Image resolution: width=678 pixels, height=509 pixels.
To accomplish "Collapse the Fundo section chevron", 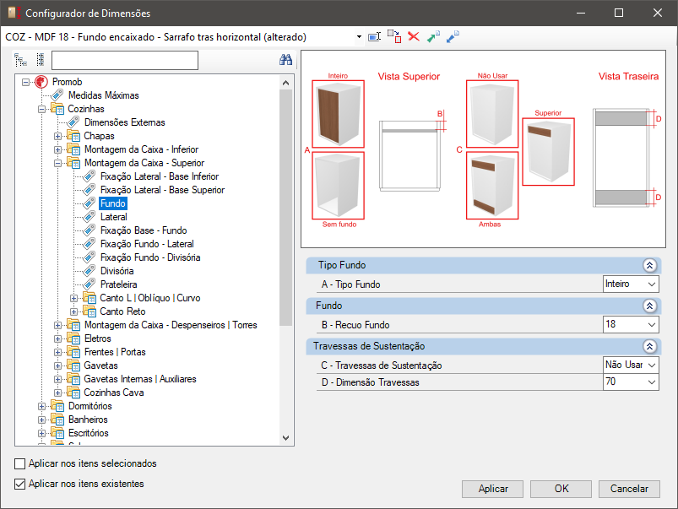I will pyautogui.click(x=649, y=306).
